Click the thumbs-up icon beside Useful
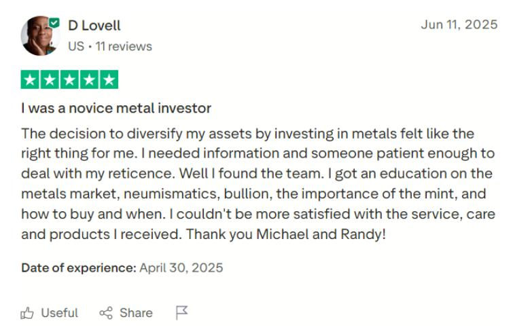Screen dimensions: 513x332 [27, 313]
